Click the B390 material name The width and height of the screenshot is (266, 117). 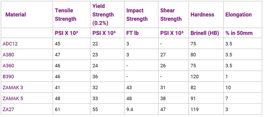tap(8, 77)
